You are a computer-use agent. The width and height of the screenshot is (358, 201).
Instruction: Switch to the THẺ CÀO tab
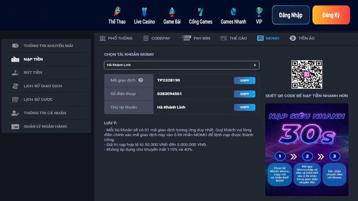point(234,38)
